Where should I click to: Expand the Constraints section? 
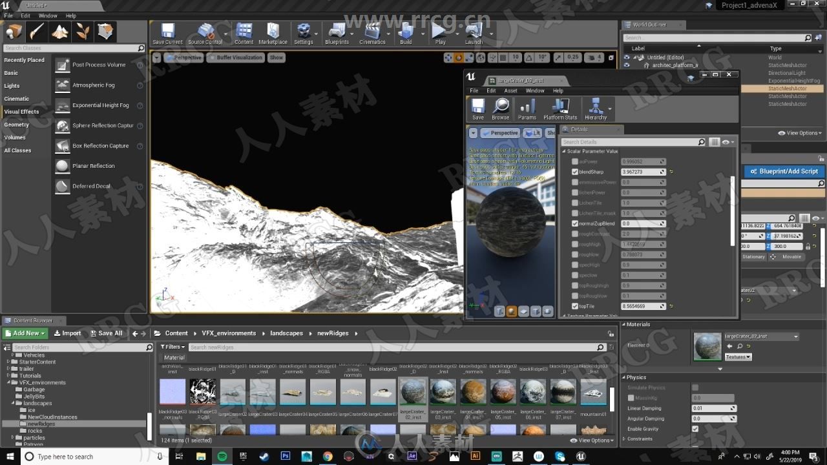pos(624,439)
